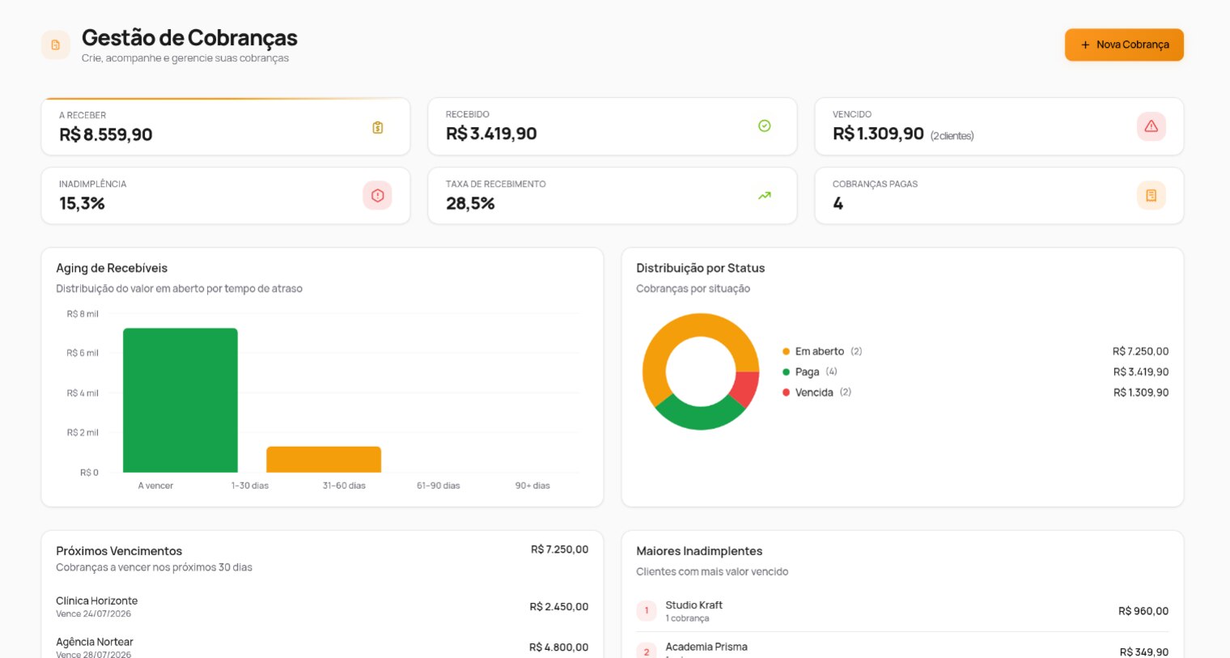
Task: Click the 15,3% Inadimplência value
Action: 82,203
